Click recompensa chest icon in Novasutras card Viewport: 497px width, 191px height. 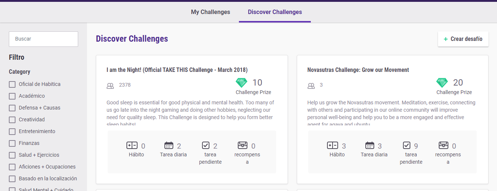[444, 145]
